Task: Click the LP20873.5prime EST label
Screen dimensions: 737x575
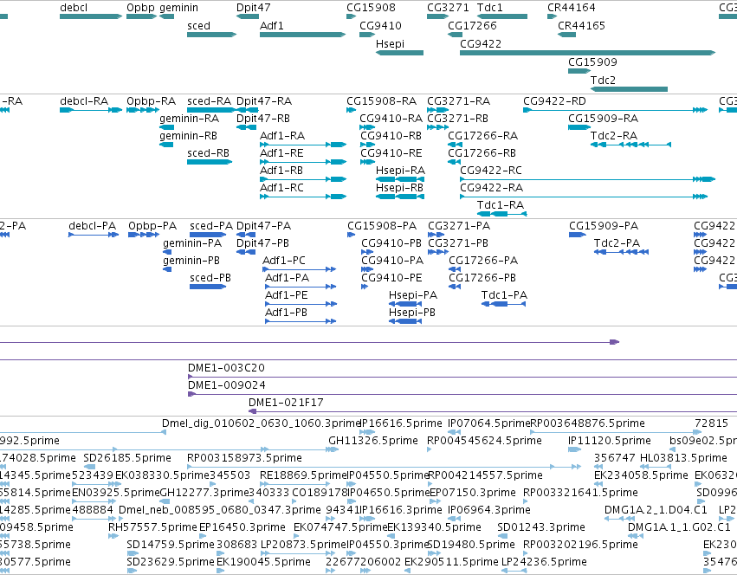Action: pos(303,545)
